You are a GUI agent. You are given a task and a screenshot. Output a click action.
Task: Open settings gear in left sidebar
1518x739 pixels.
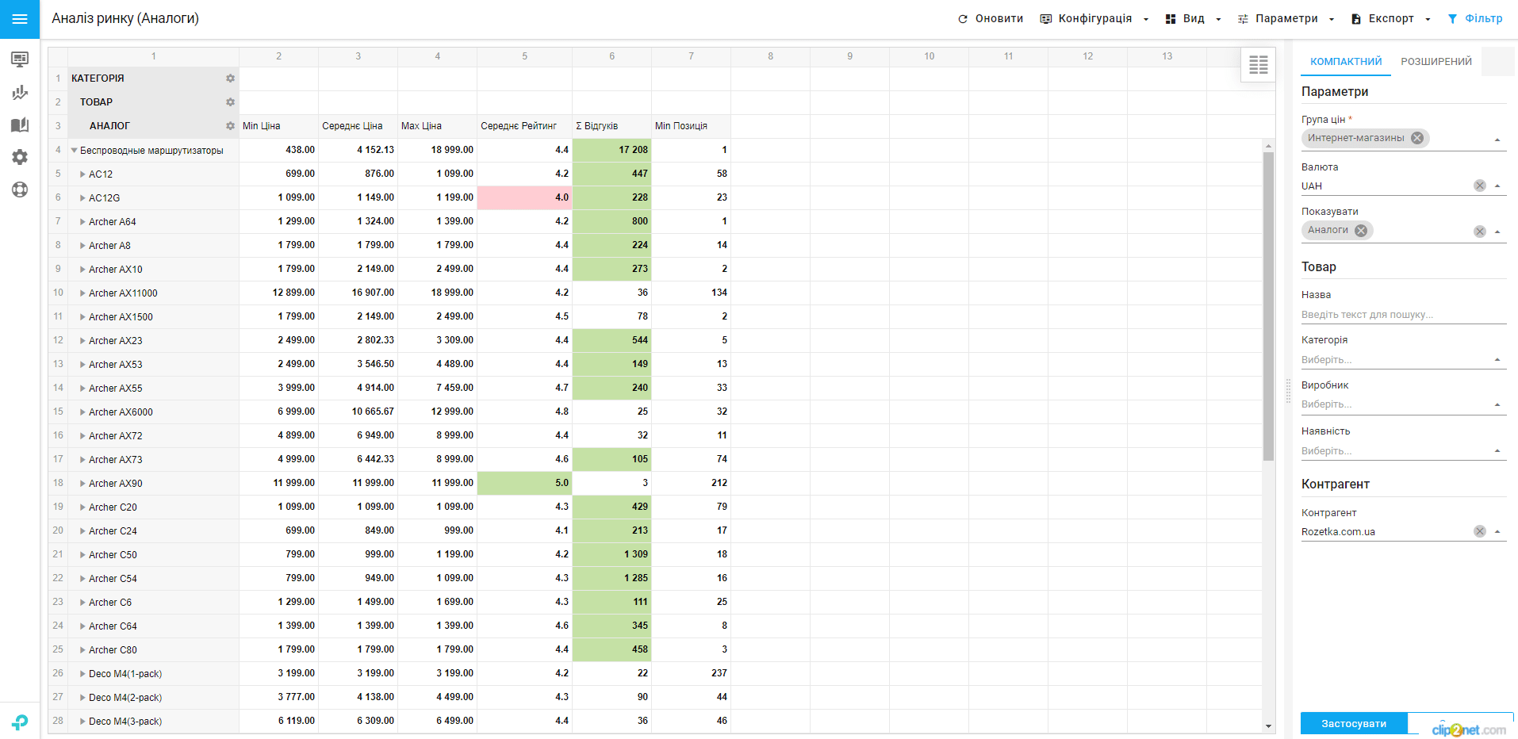click(20, 157)
